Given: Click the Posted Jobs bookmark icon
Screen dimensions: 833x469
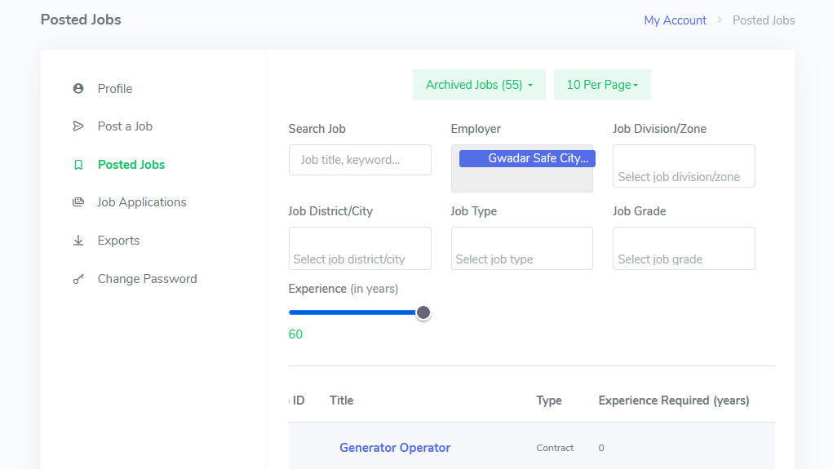Looking at the screenshot, I should pyautogui.click(x=78, y=165).
